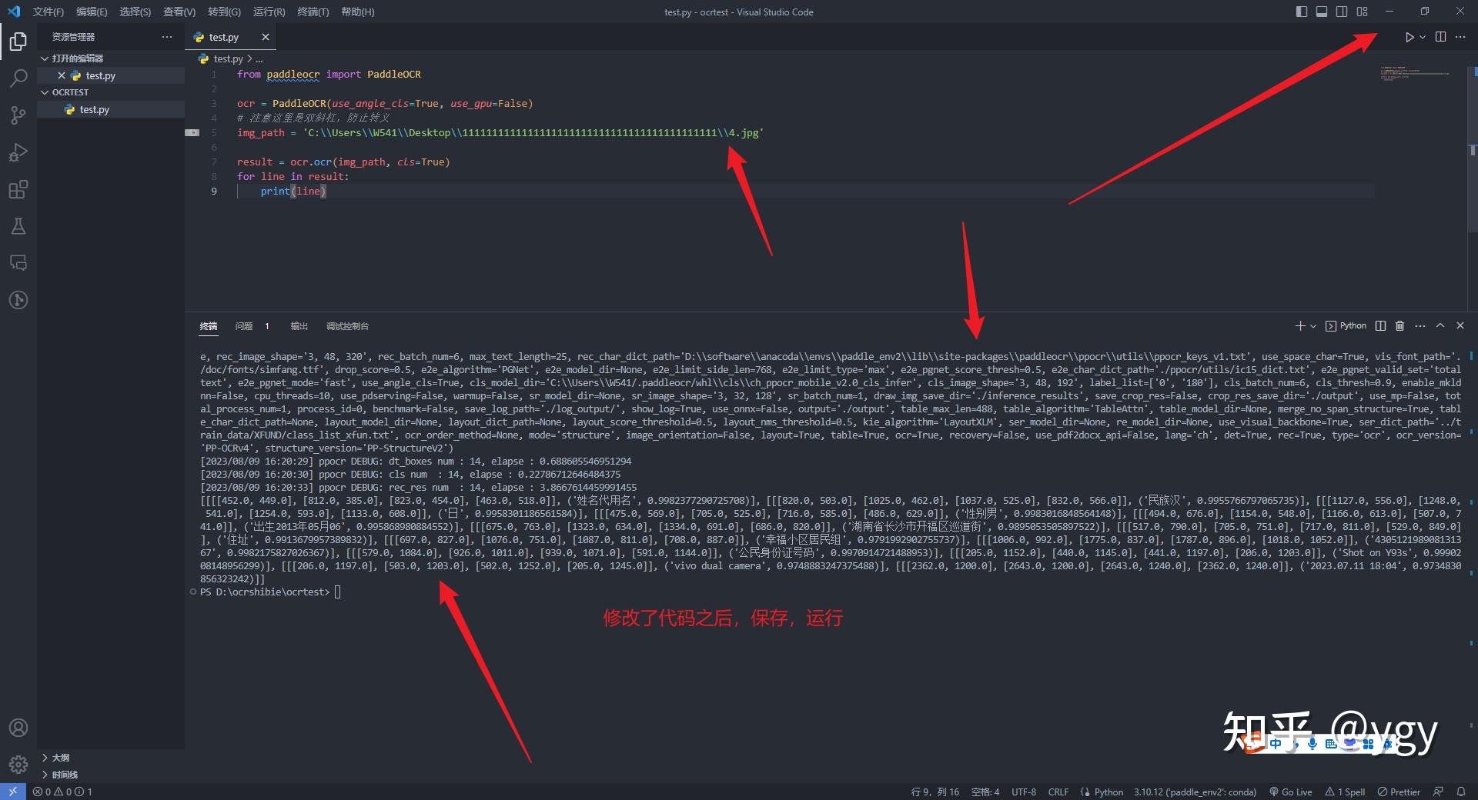Focus the Python terminal label
Image resolution: width=1478 pixels, height=800 pixels.
[x=1346, y=326]
